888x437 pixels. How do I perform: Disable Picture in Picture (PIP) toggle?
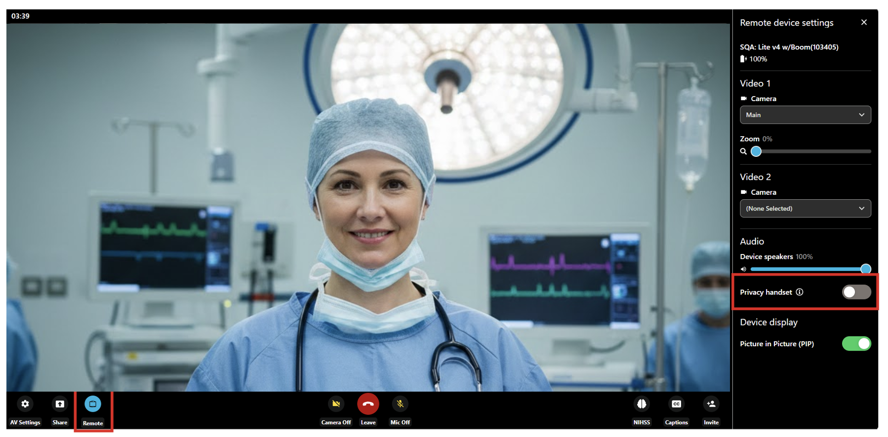click(856, 344)
